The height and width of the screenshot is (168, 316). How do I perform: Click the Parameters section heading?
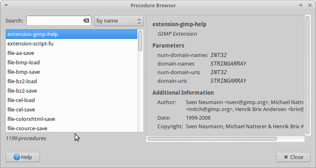coord(168,45)
